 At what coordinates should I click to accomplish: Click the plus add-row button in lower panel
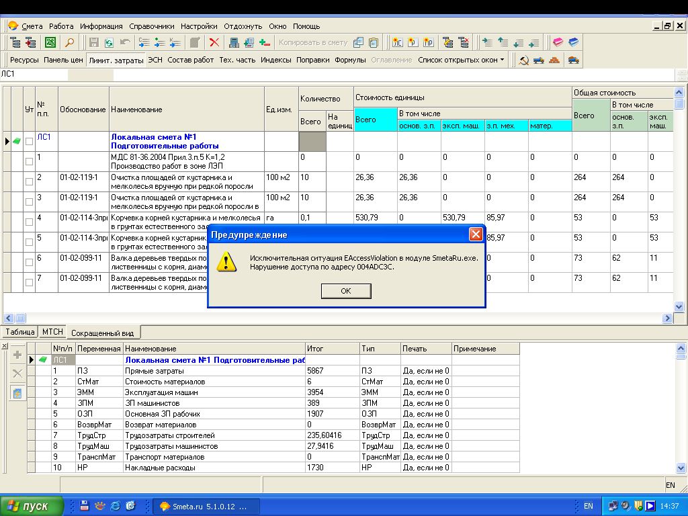click(17, 355)
